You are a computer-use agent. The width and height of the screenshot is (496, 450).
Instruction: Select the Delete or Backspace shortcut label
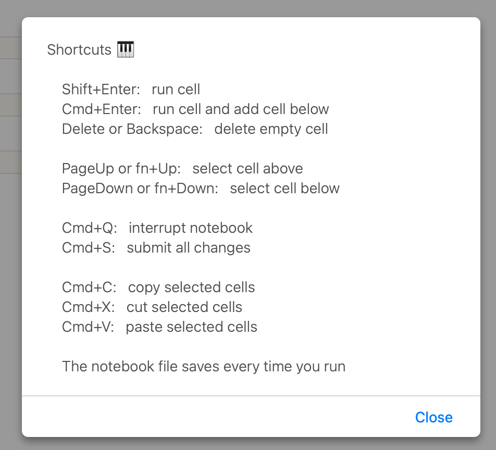(x=132, y=129)
